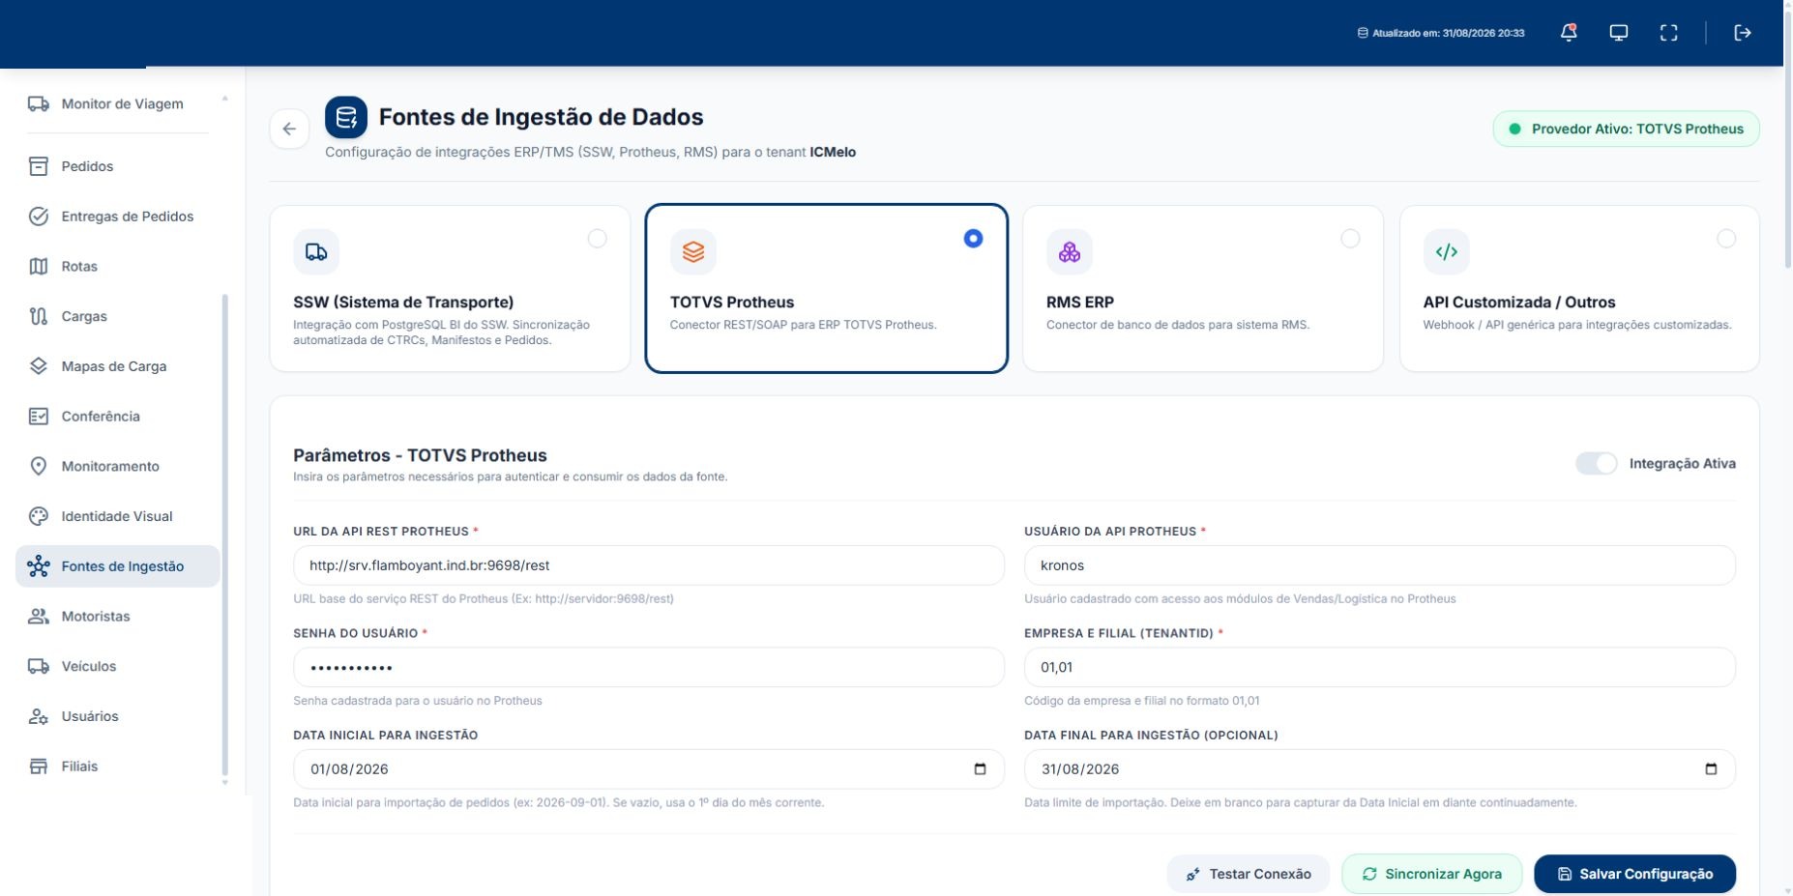Screen dimensions: 1793x896
Task: Toggle fullscreen mode icon
Action: tap(1669, 33)
